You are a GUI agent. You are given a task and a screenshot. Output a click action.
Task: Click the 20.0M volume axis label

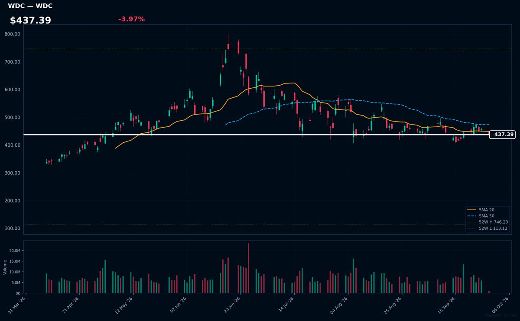point(15,251)
